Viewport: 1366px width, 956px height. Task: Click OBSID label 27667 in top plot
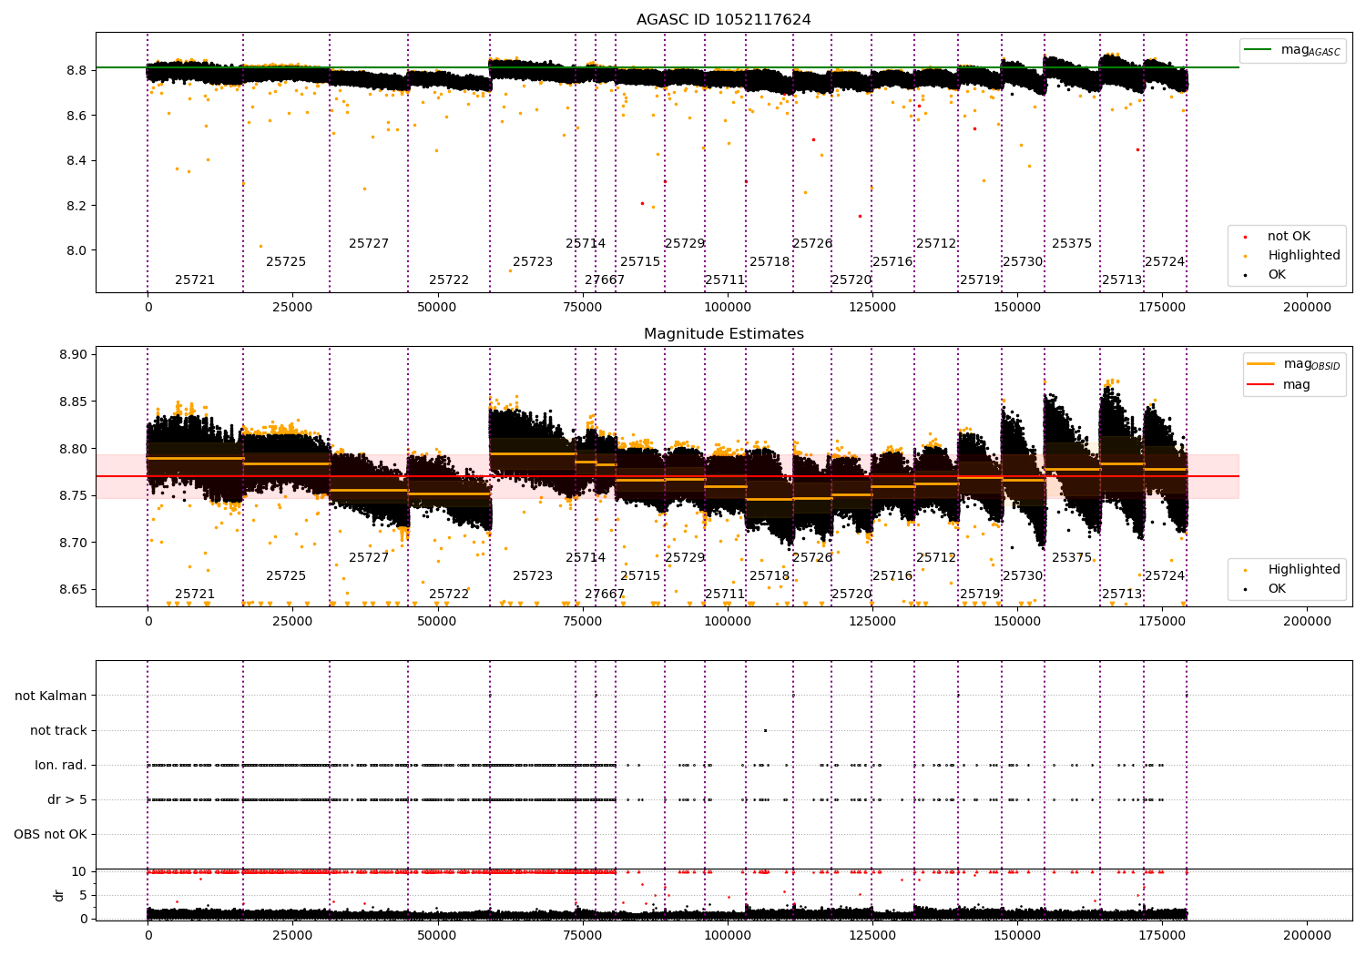pos(605,280)
